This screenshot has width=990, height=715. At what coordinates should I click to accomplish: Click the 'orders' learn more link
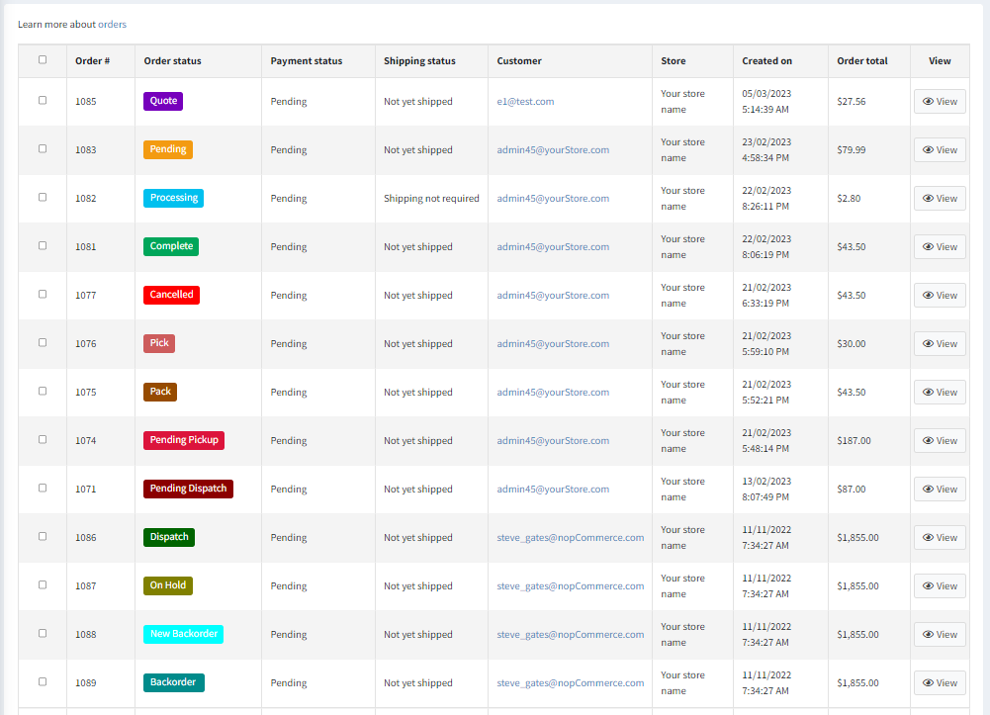click(112, 24)
